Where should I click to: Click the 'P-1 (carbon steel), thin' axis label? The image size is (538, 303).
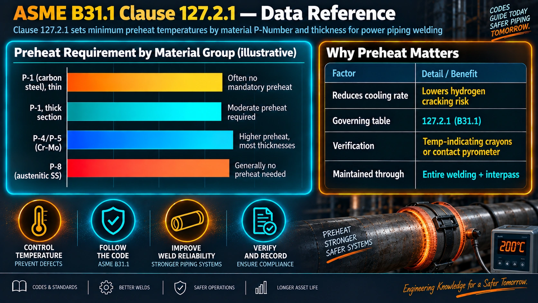(x=42, y=82)
